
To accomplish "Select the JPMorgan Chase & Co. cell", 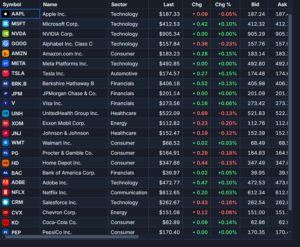I will pyautogui.click(x=74, y=93).
